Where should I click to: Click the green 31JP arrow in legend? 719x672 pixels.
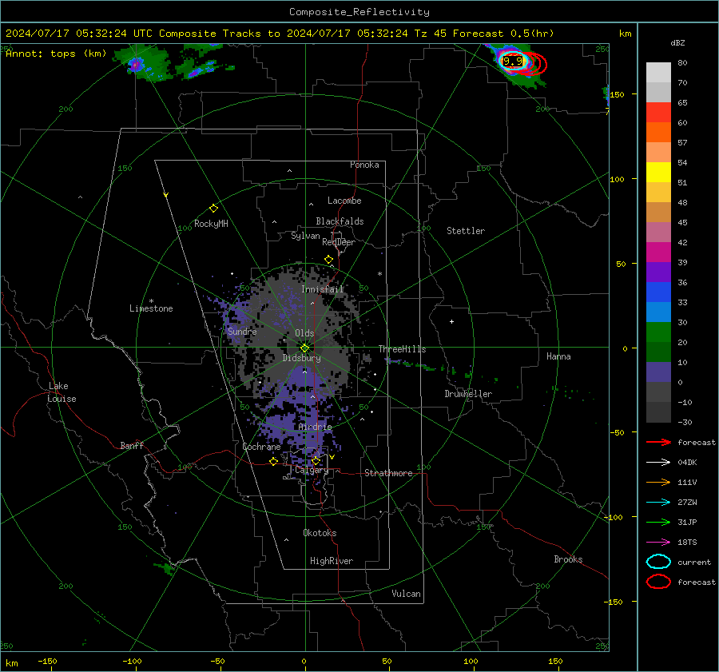point(658,522)
